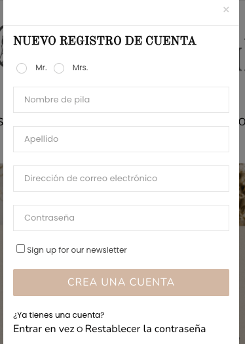Click into the Apellido input
The height and width of the screenshot is (344, 245).
[x=121, y=139]
